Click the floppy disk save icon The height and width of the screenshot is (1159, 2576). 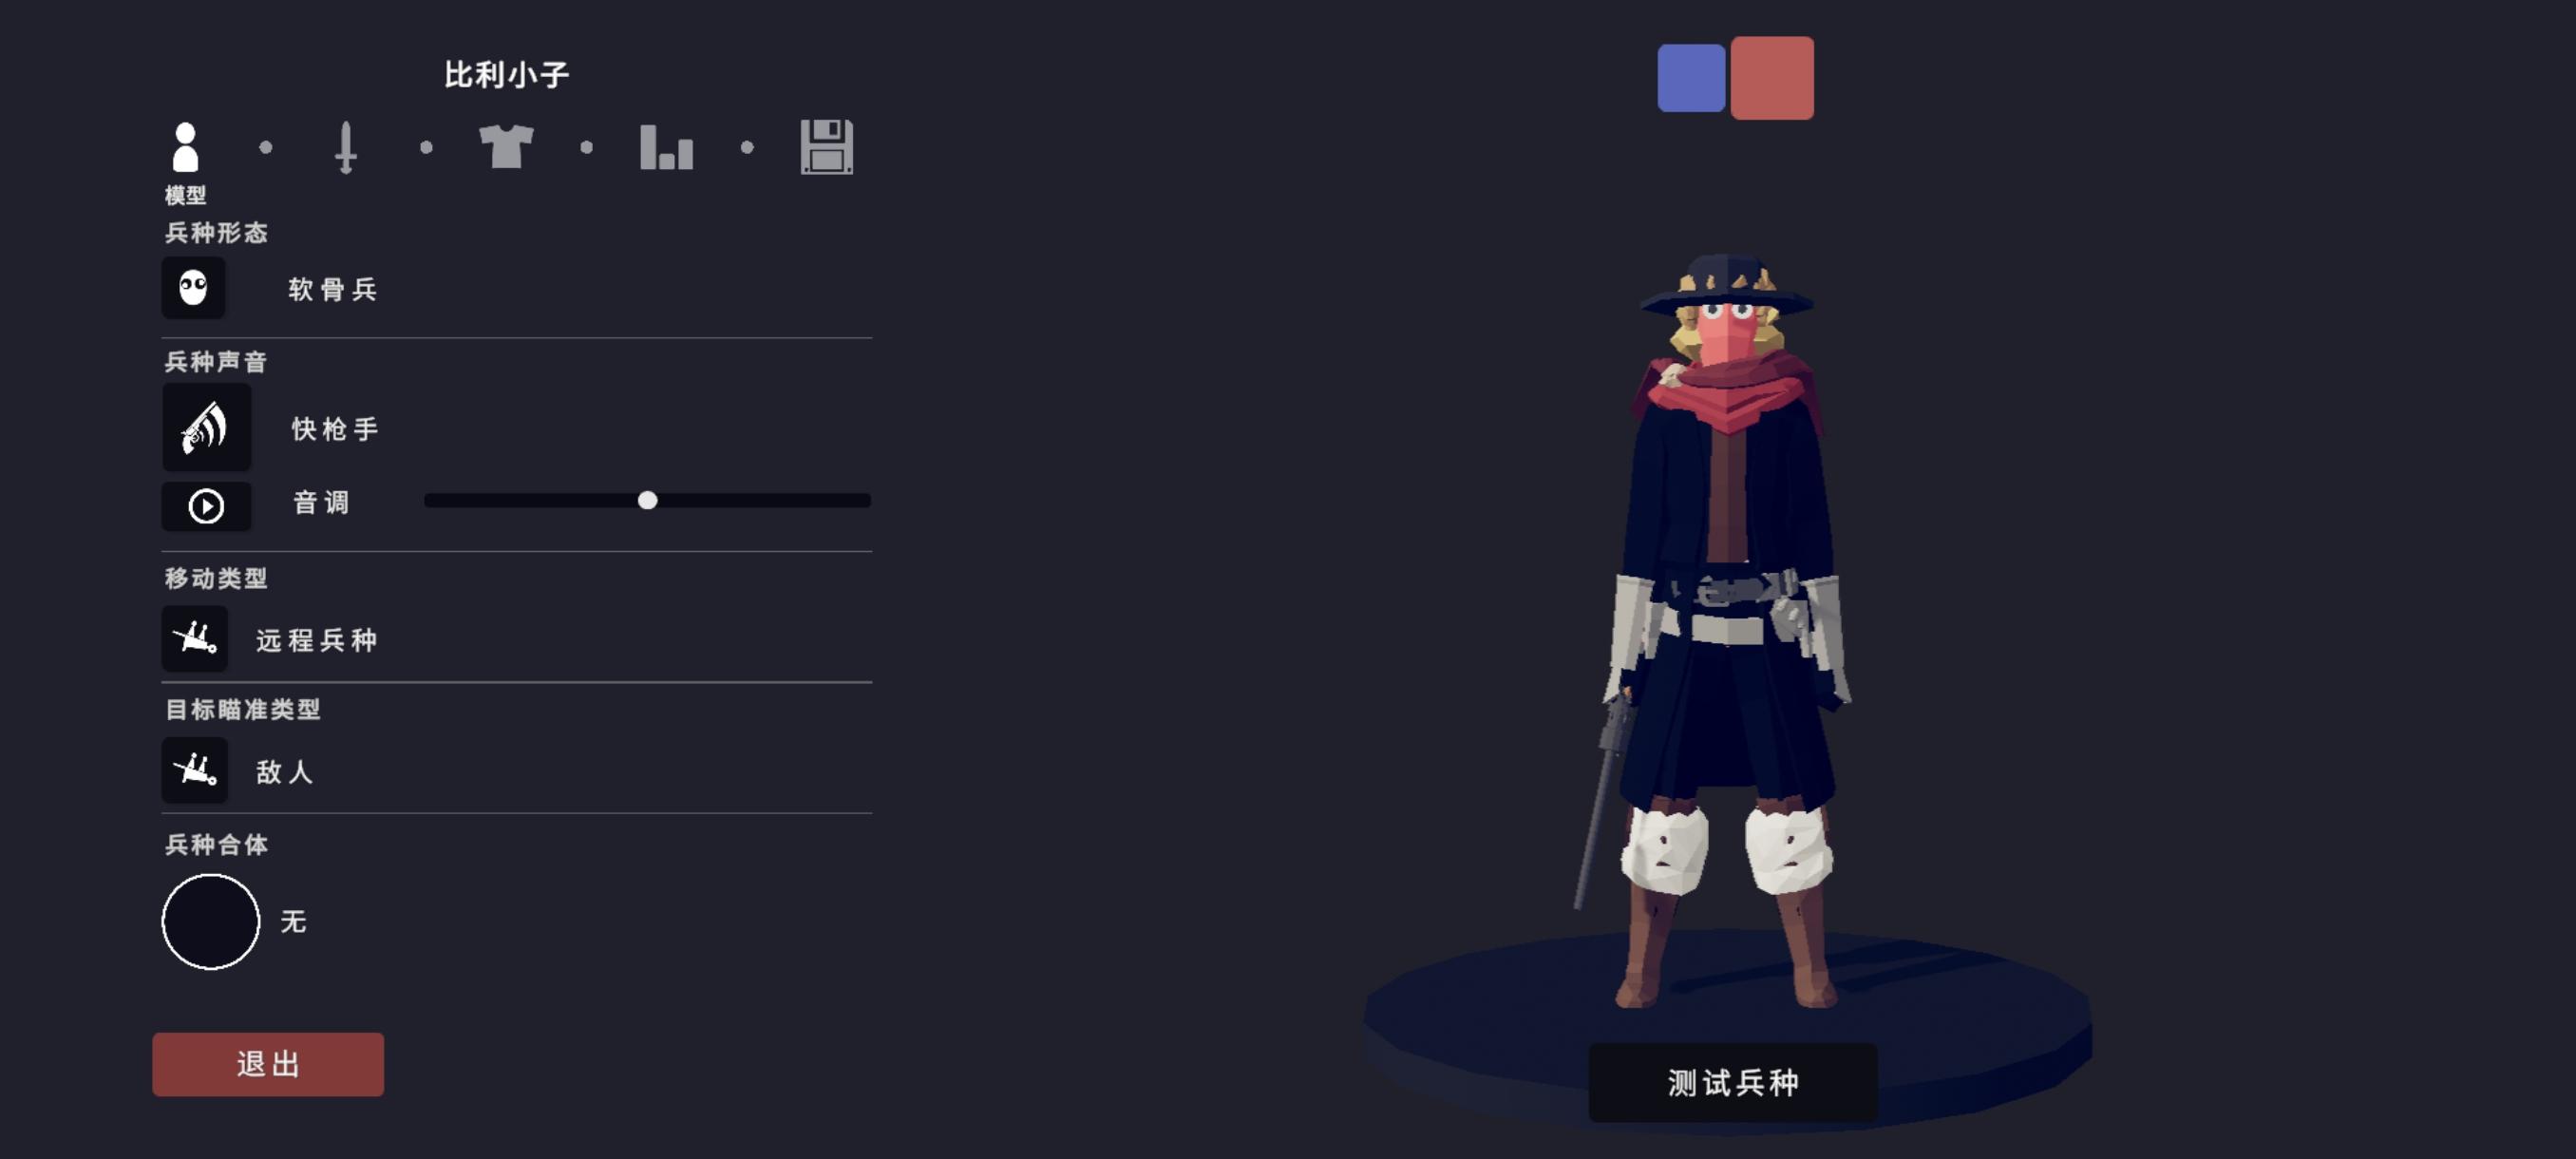[x=827, y=147]
